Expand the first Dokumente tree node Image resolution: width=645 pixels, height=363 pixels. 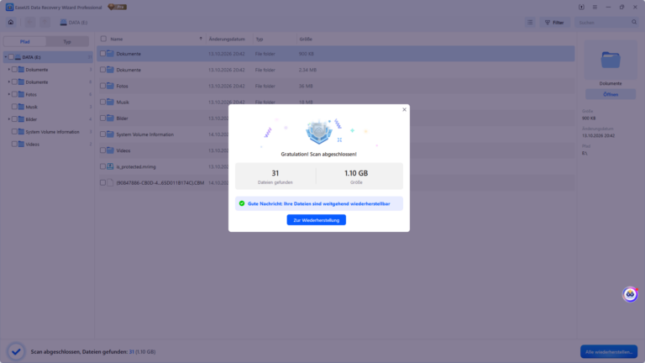click(9, 70)
